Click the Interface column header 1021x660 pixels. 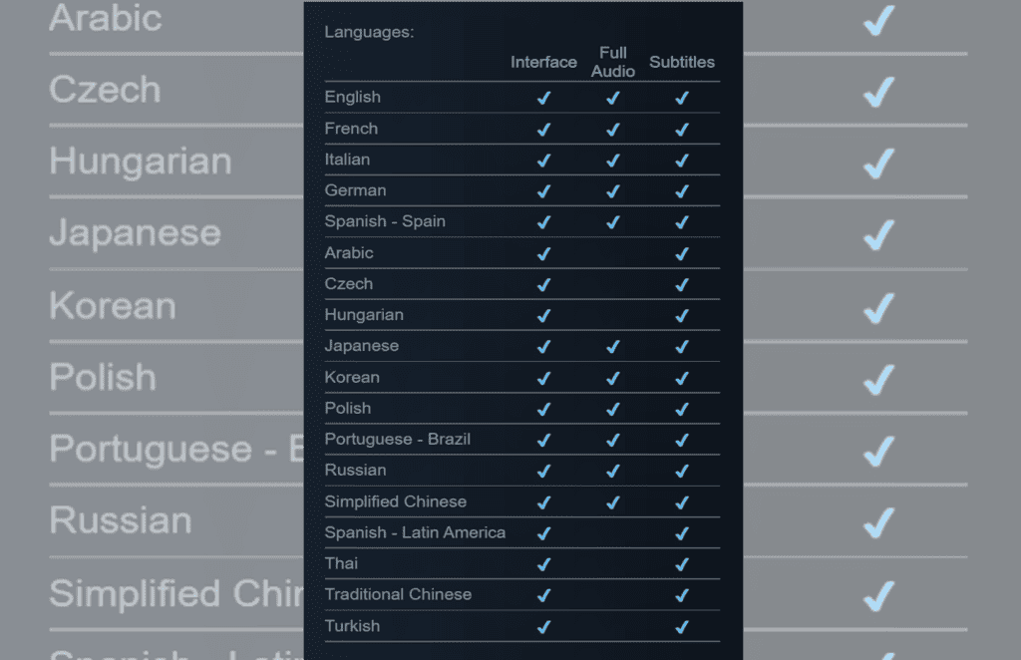[543, 62]
